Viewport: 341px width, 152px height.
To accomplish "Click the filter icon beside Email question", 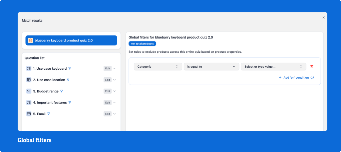I will click(49, 114).
